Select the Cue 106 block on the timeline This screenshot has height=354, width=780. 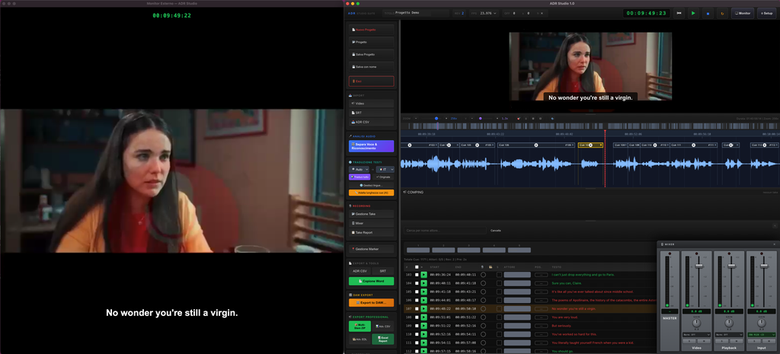coord(535,145)
